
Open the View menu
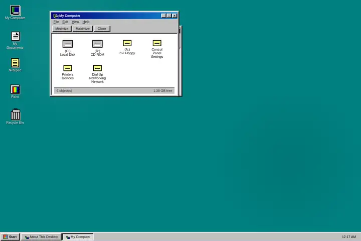click(x=75, y=22)
